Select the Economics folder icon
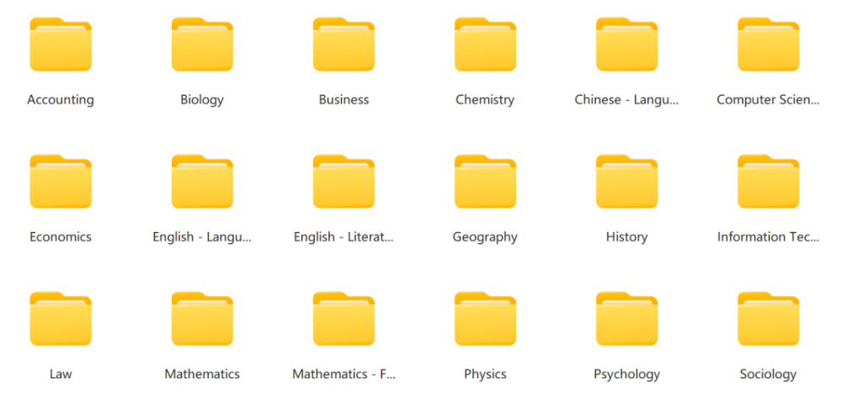The image size is (842, 396). 61,182
